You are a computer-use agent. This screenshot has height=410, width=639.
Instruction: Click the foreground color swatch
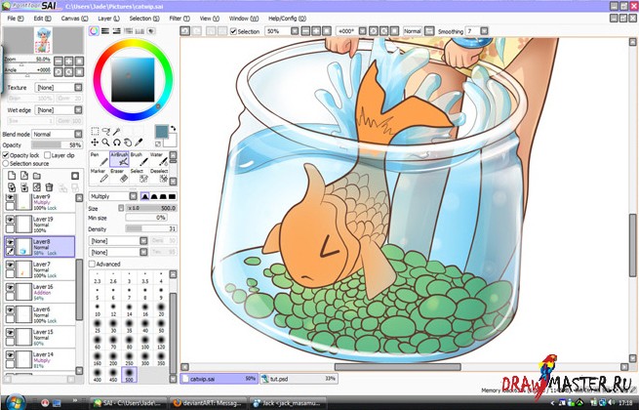tap(161, 132)
